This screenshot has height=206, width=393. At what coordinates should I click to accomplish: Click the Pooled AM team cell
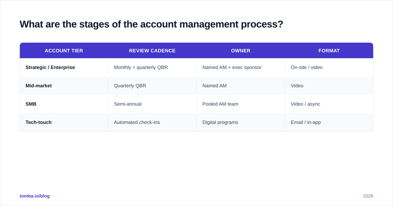[x=241, y=104]
